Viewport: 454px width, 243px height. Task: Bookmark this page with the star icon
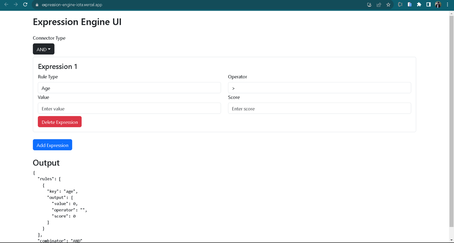click(x=388, y=5)
